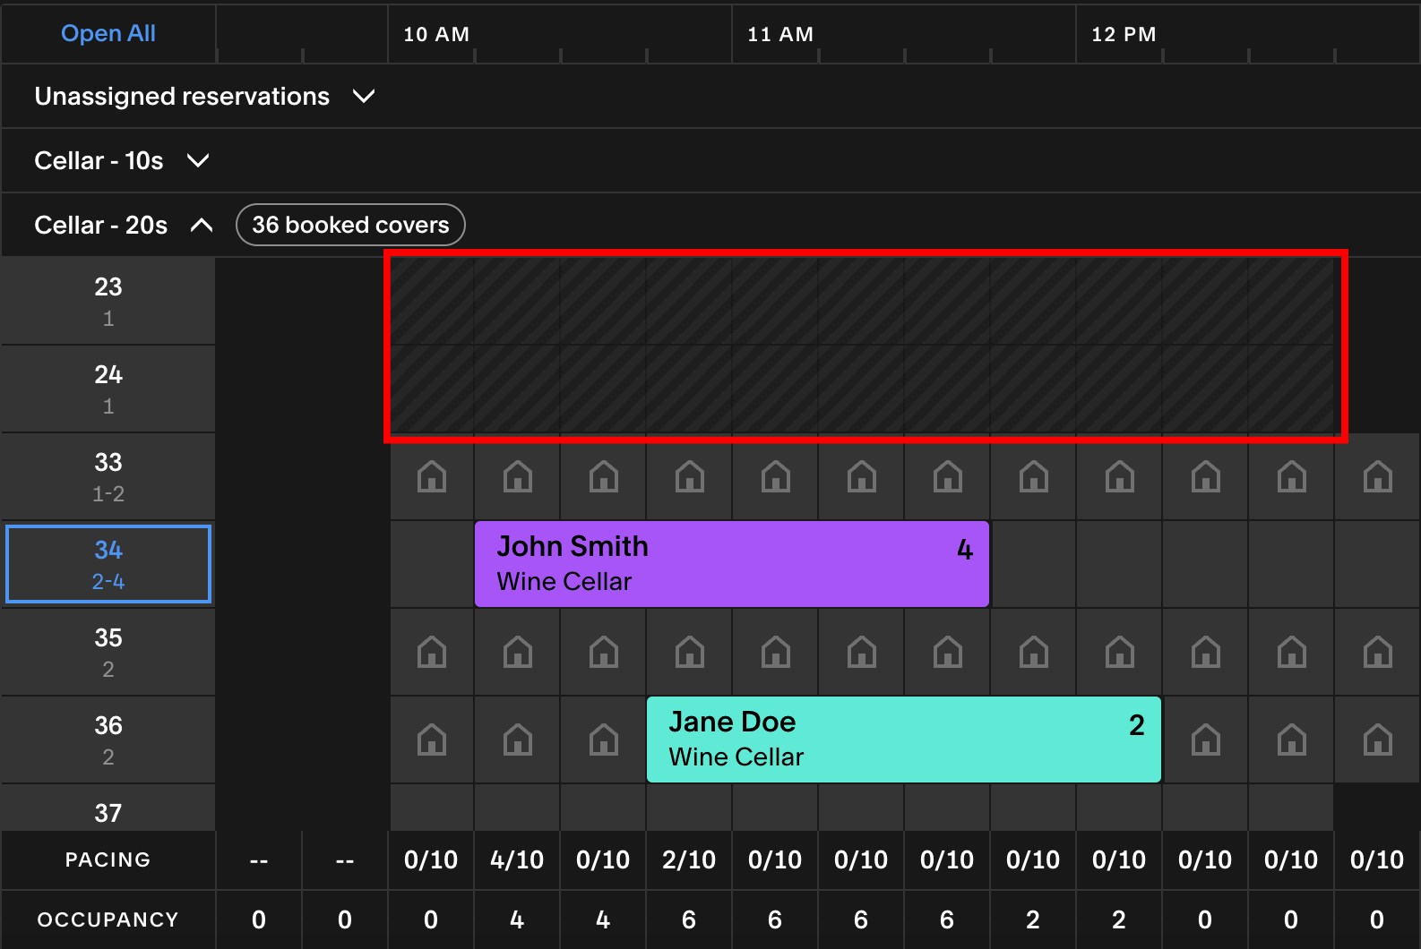Click table 35 house icon at 12:45 PM
Screen dimensions: 1421x949
point(1378,652)
